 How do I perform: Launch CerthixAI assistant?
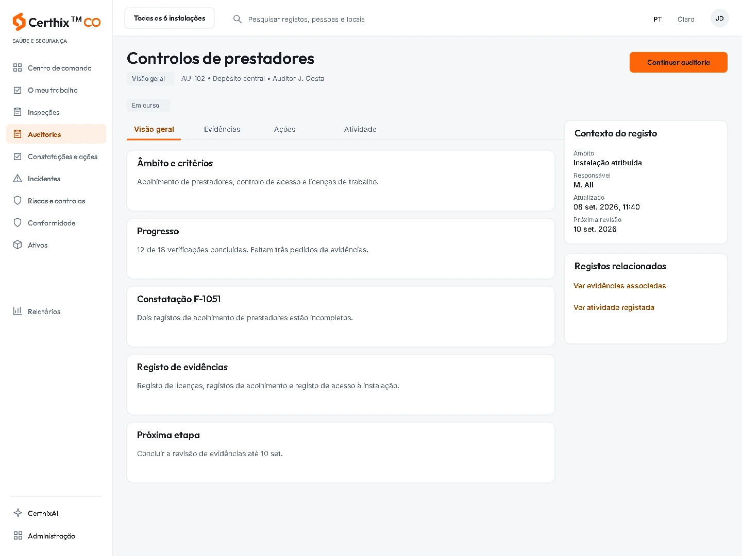56,513
